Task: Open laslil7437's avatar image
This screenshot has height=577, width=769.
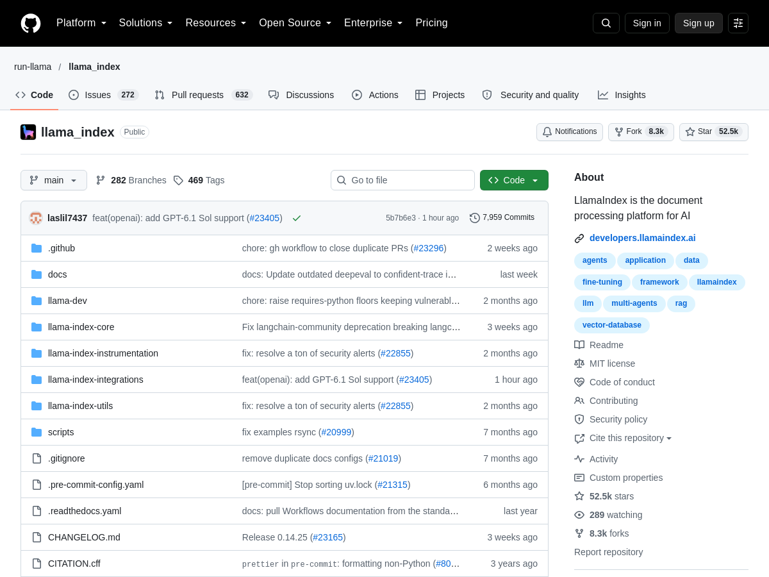Action: [x=36, y=218]
